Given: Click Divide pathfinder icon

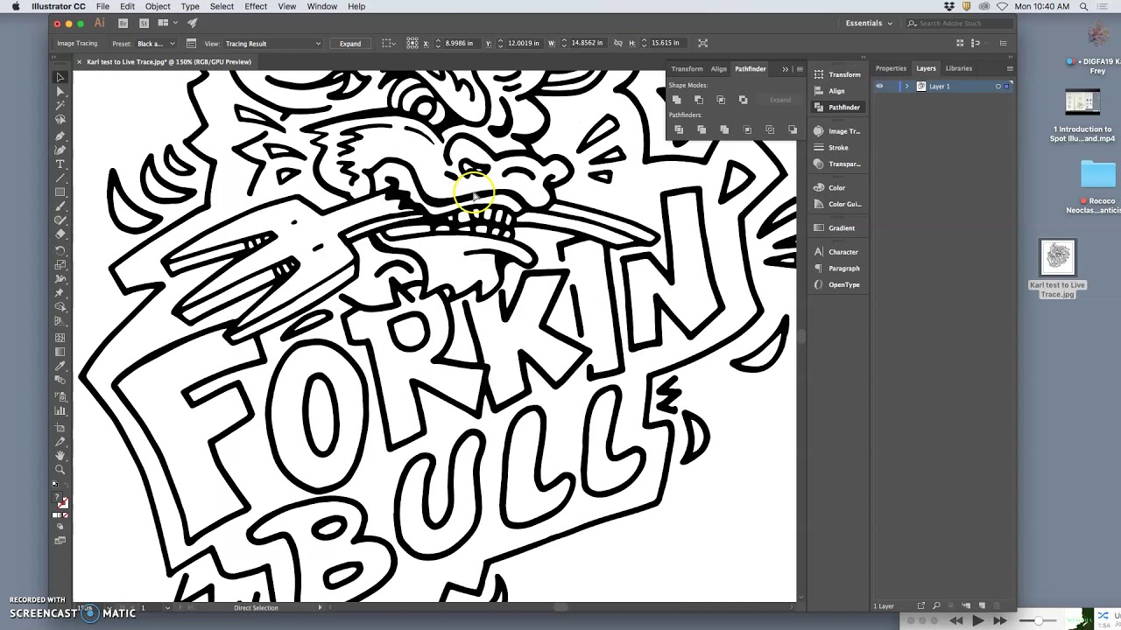Looking at the screenshot, I should coord(679,130).
